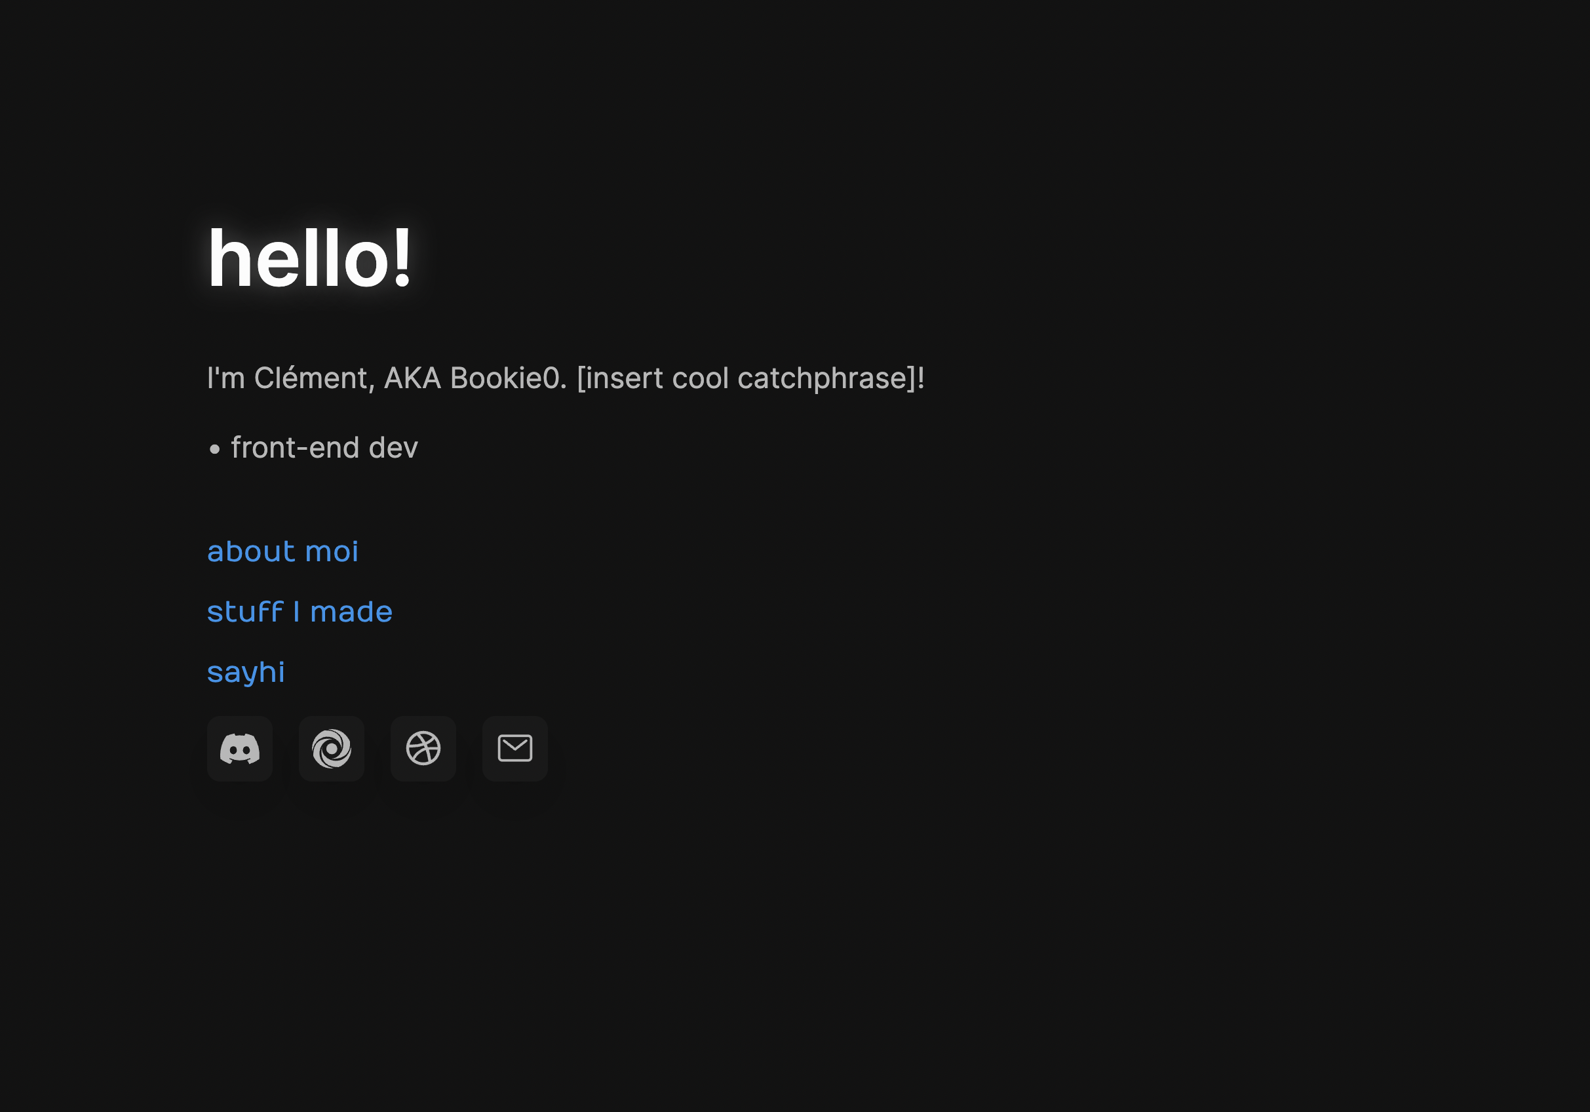
Task: Click the 'sayhi' contact link
Action: [246, 671]
